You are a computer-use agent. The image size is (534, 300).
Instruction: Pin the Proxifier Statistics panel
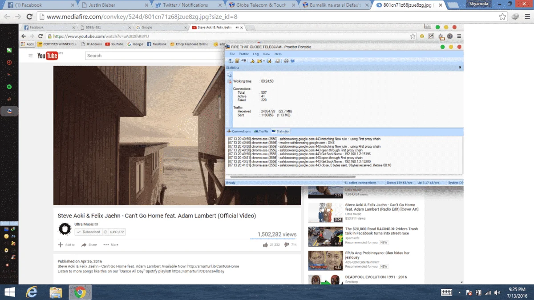tap(460, 68)
